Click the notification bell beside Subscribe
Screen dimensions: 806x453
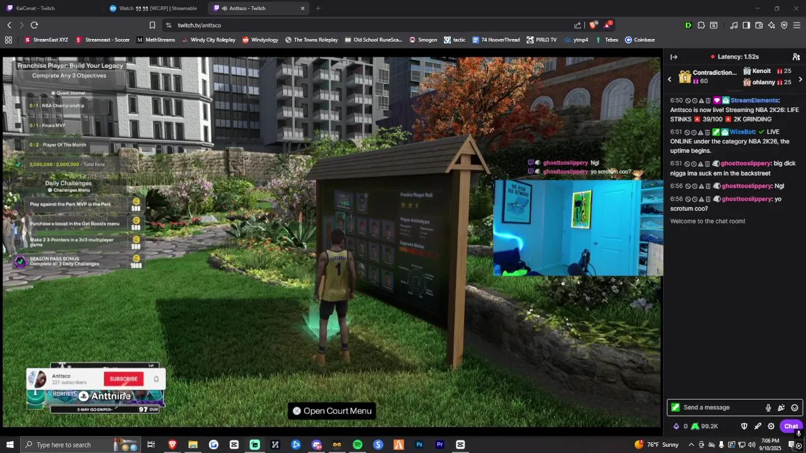(x=156, y=379)
